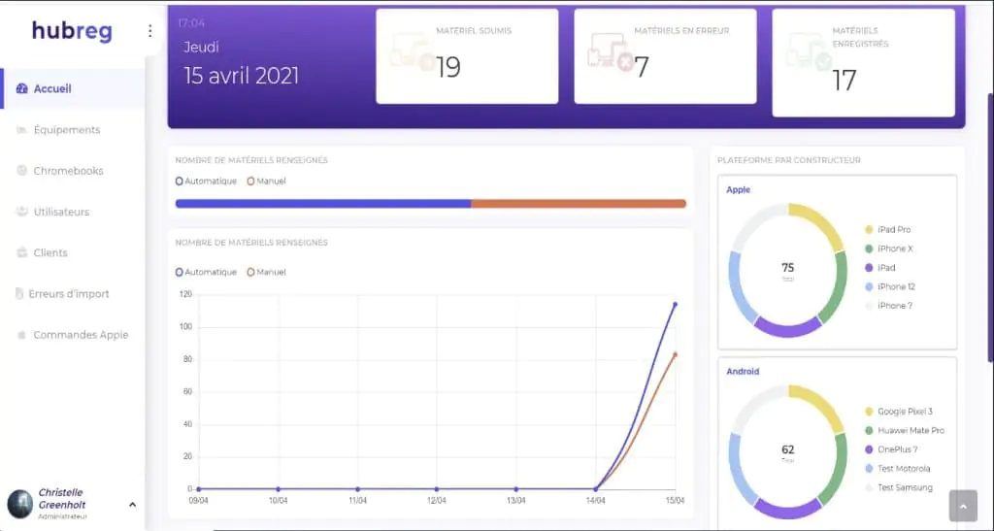Click the 14/04 data point on chart
Screen dimensions: 994x531
[596, 489]
